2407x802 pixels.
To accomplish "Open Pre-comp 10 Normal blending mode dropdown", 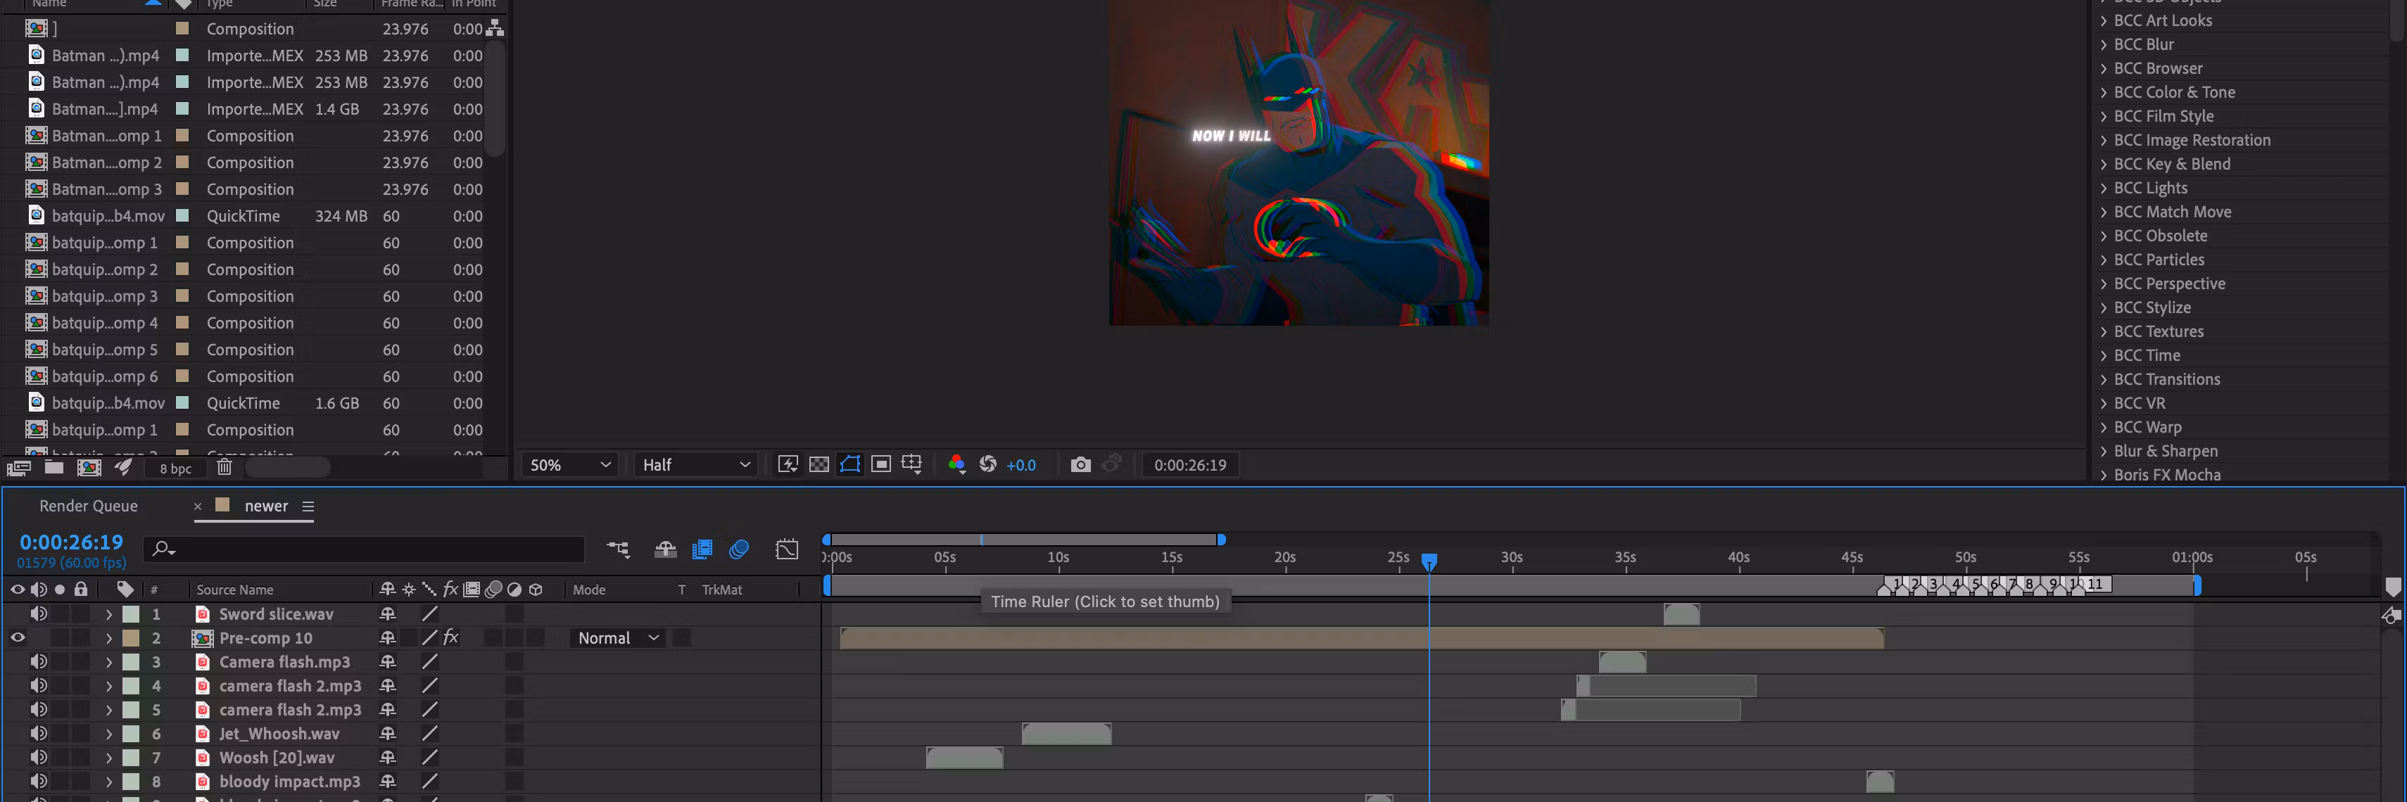I will (618, 637).
